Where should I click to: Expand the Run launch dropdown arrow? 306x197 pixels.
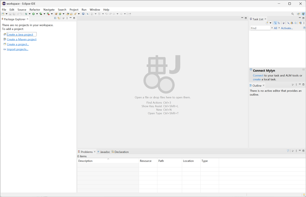(x=37, y=14)
